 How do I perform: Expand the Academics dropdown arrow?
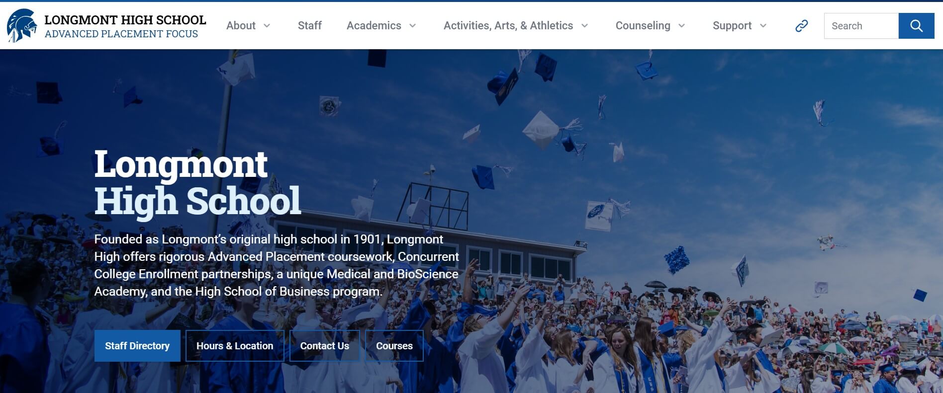(x=412, y=26)
